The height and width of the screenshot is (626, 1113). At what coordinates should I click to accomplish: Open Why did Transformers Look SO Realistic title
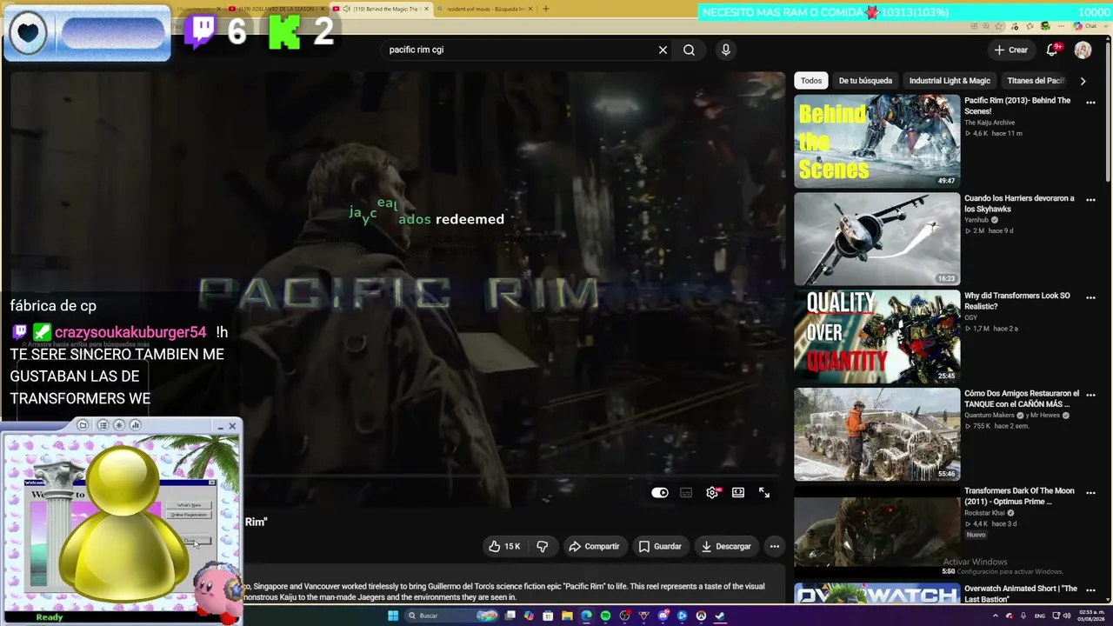[1017, 301]
